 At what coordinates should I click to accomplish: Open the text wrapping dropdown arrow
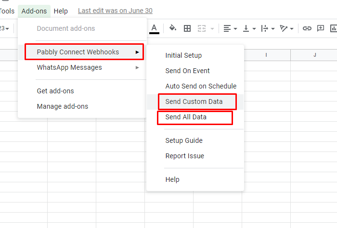point(273,28)
